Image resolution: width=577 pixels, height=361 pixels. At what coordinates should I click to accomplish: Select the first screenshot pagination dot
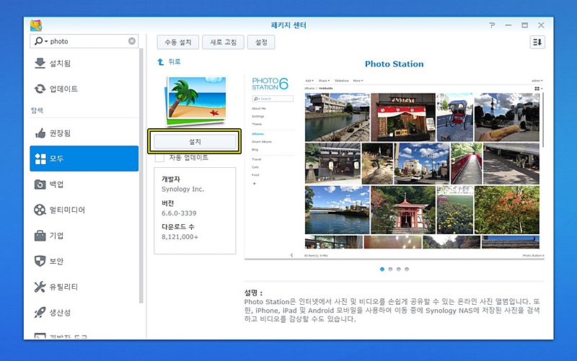coord(382,269)
